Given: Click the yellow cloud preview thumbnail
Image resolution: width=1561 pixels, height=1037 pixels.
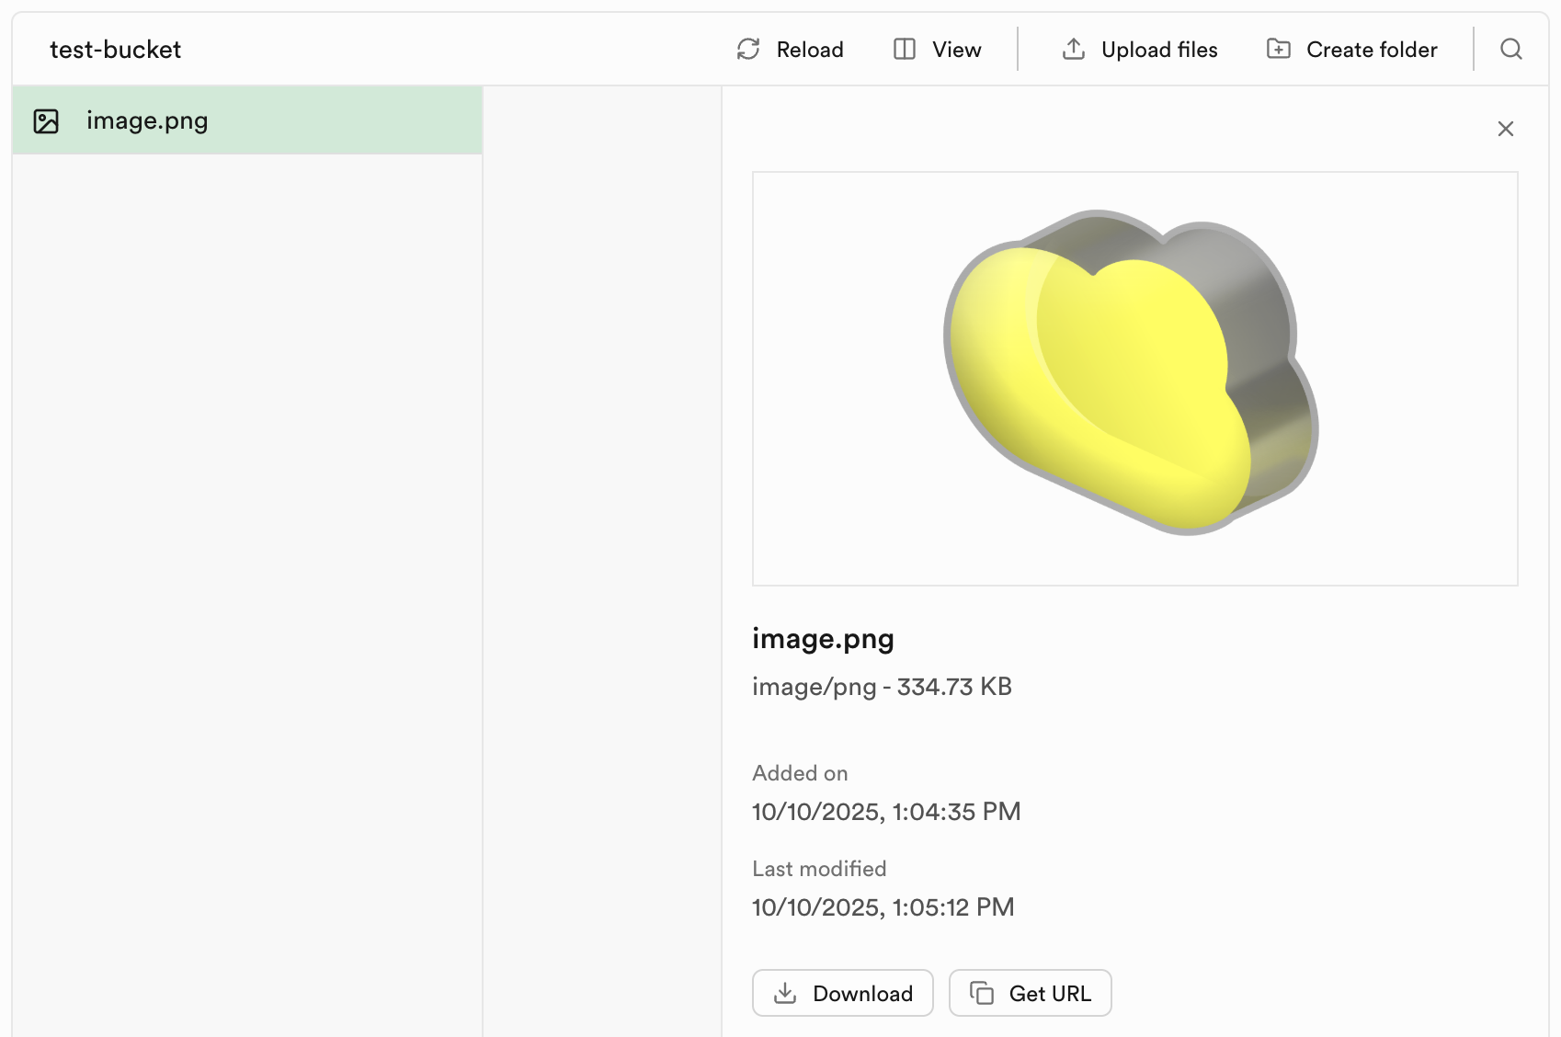Looking at the screenshot, I should (1134, 378).
